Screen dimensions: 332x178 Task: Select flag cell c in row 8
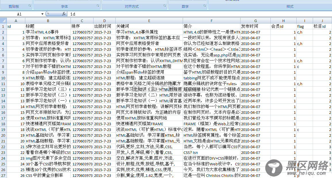304,66
